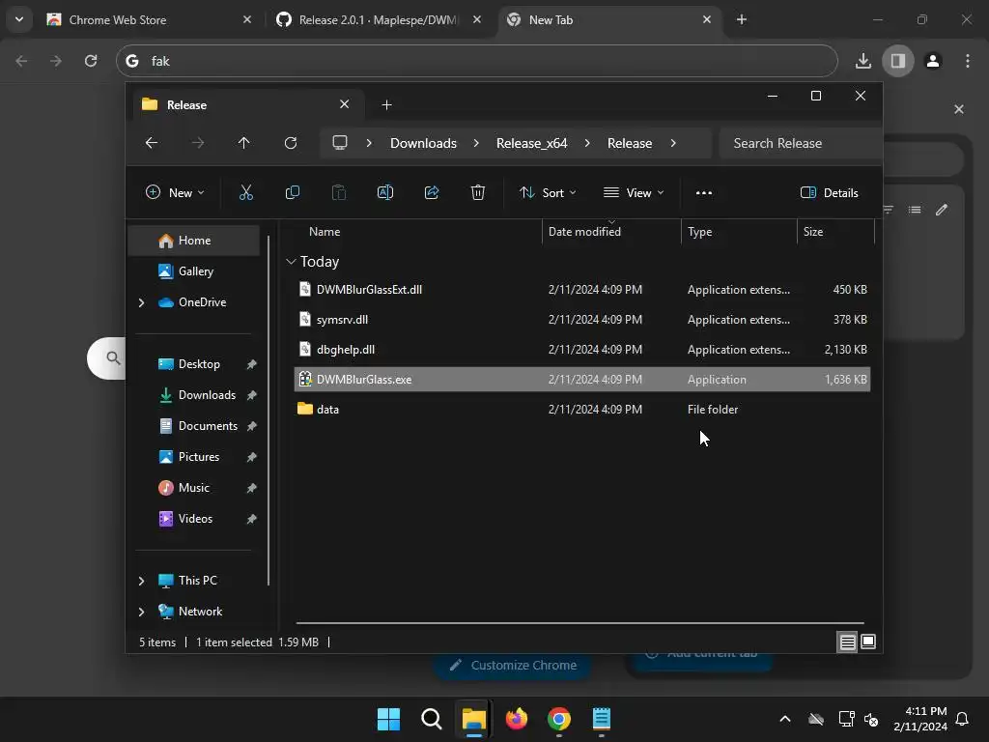The image size is (989, 742).
Task: Click the Chrome address bar
Action: [x=477, y=61]
